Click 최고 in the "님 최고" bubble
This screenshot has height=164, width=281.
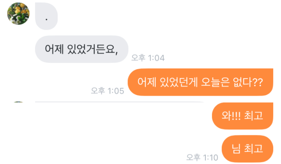(254, 148)
